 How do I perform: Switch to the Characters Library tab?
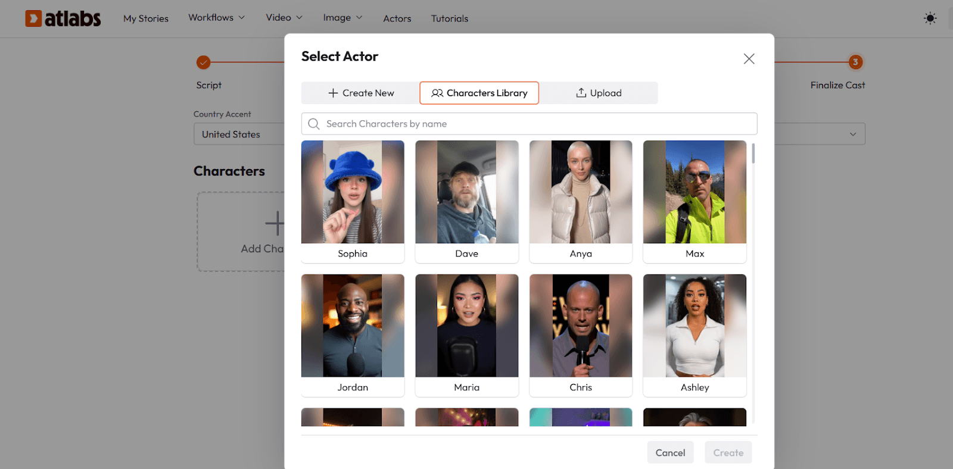pyautogui.click(x=479, y=93)
